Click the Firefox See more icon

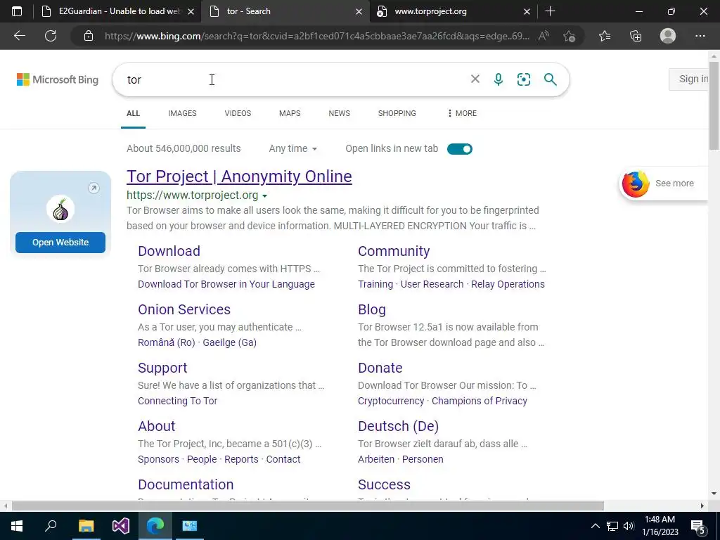pos(636,184)
